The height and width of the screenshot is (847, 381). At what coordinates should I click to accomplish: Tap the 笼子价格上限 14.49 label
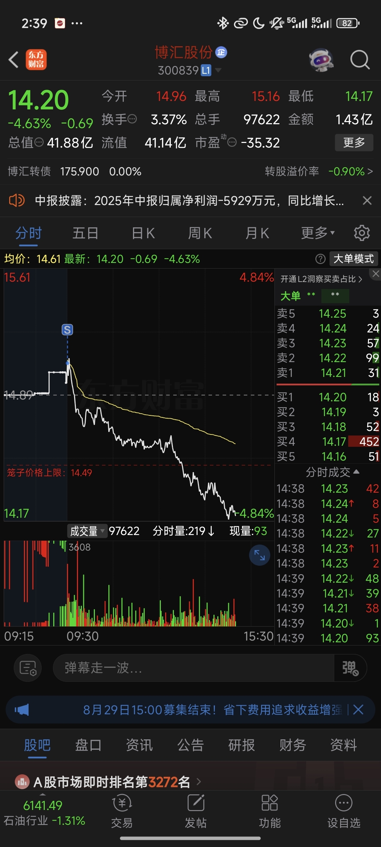[49, 473]
